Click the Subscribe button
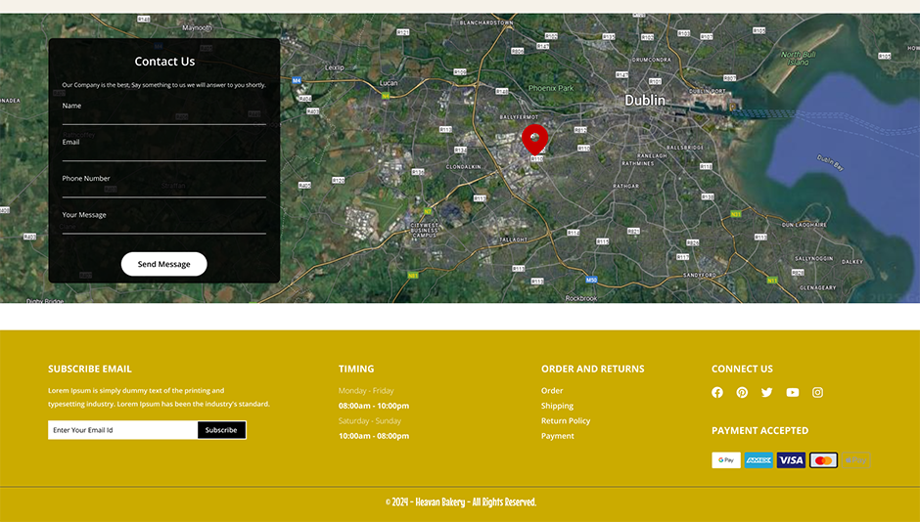Image resolution: width=920 pixels, height=522 pixels. [x=221, y=430]
